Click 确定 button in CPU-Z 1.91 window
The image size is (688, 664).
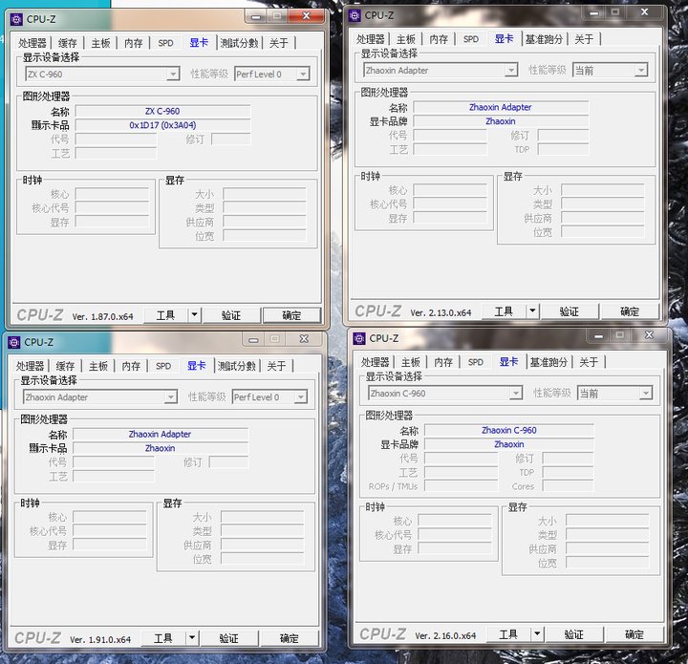[290, 638]
